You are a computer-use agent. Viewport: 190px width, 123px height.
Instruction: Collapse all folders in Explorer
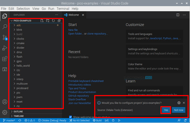[59, 21]
